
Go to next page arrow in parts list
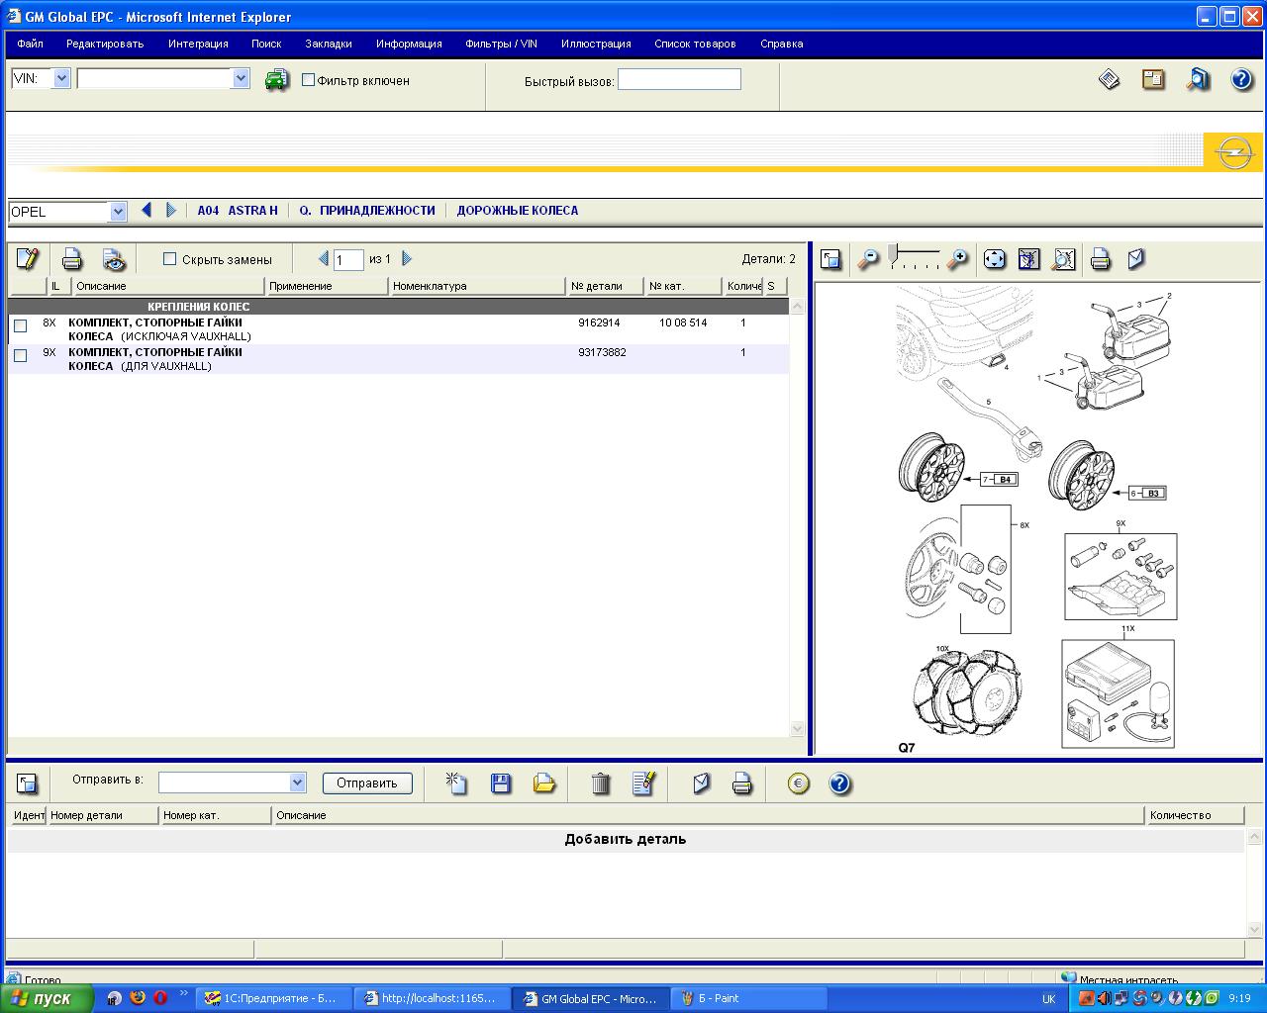(x=406, y=259)
